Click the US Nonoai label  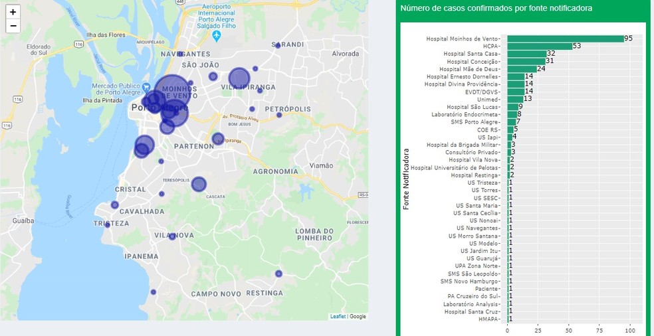483,220
